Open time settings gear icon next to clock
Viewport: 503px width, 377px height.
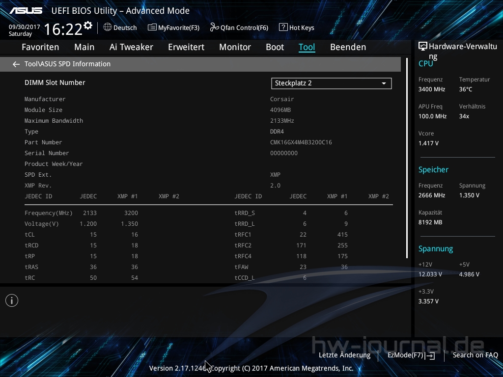coord(88,26)
